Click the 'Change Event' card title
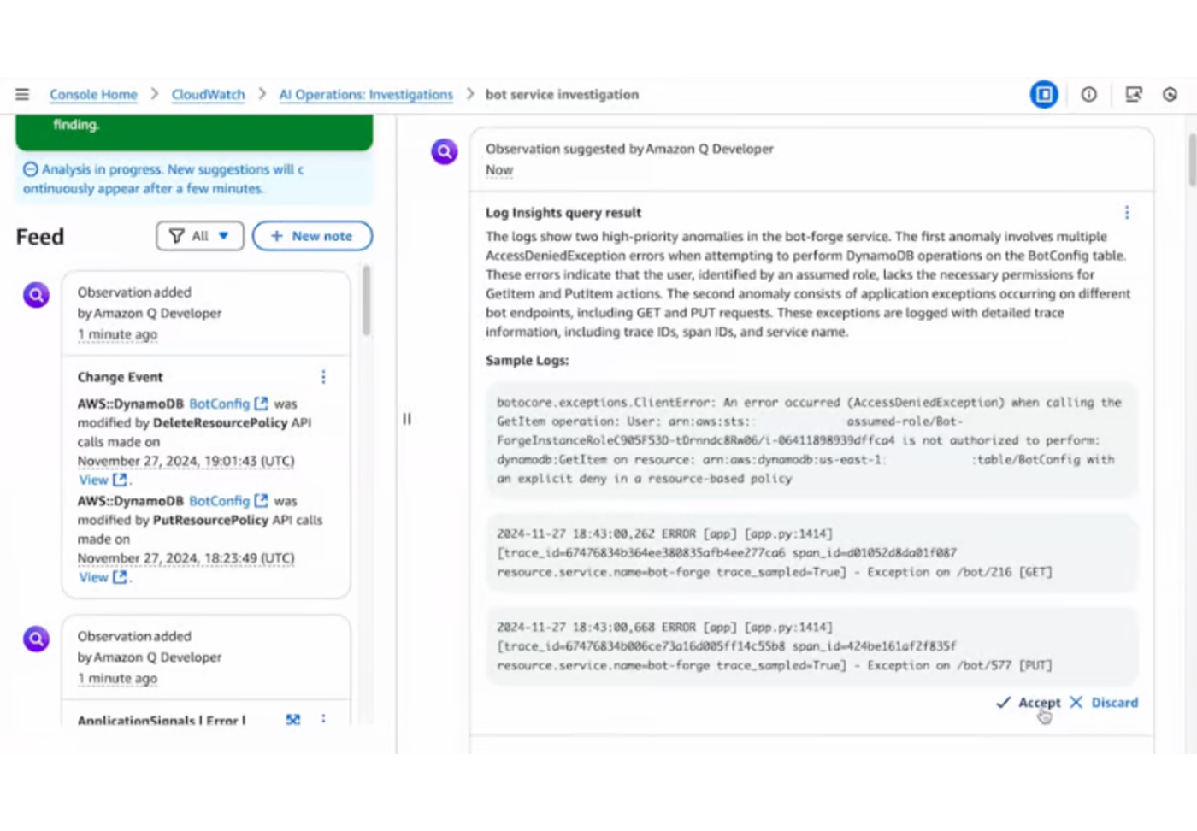 point(120,377)
